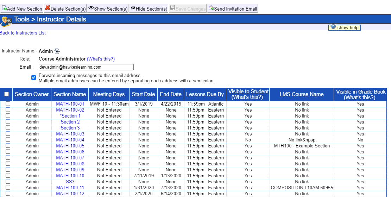The height and width of the screenshot is (203, 391).
Task: Open the Role 'What's this?' link
Action: click(101, 59)
